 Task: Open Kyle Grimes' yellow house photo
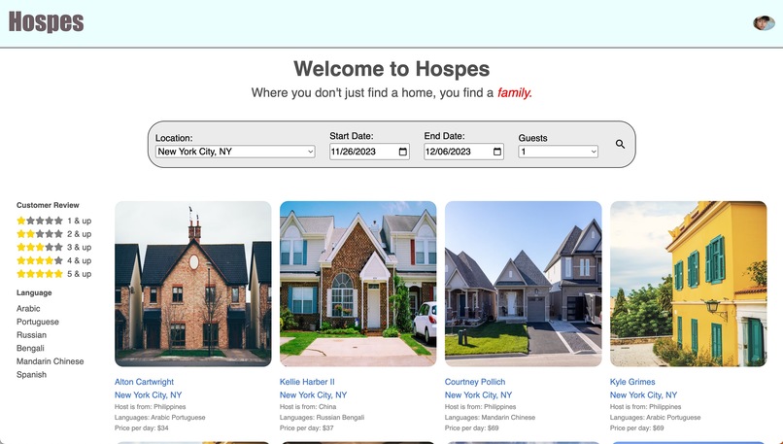tap(688, 284)
